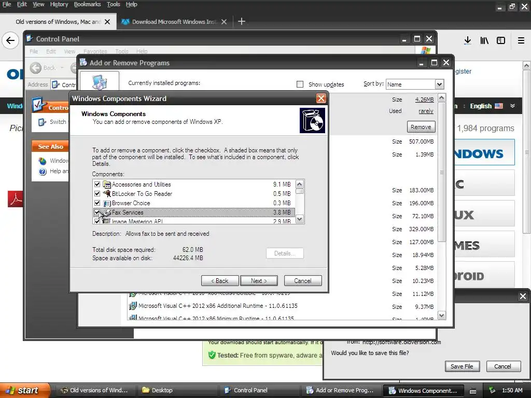Switch to Add or Remove Prog taskbar item
This screenshot has width=531, height=398.
(x=341, y=390)
